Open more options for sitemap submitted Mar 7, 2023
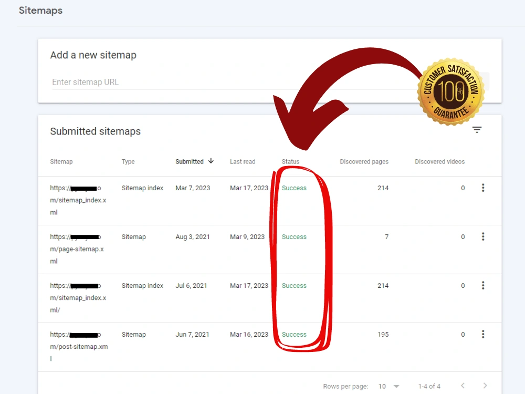This screenshot has width=525, height=394. click(x=483, y=188)
